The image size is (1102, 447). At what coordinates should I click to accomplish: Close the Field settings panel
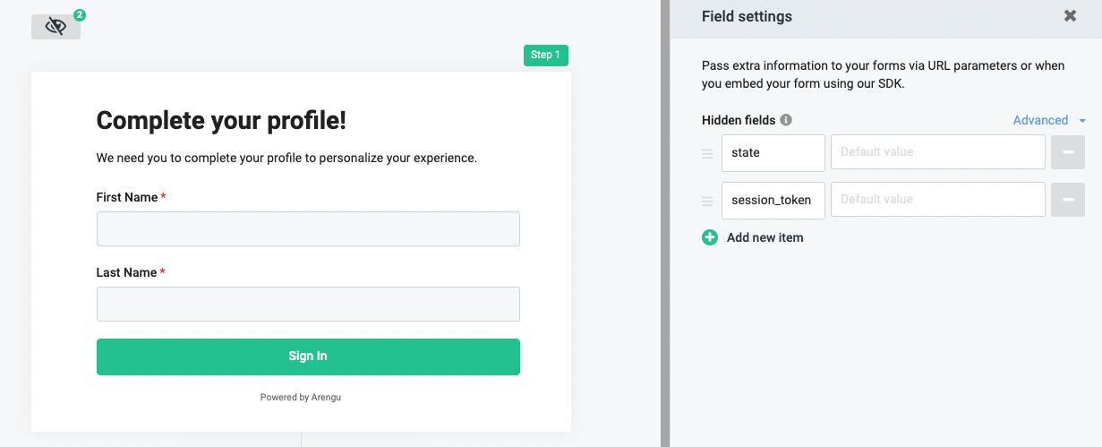click(x=1070, y=16)
